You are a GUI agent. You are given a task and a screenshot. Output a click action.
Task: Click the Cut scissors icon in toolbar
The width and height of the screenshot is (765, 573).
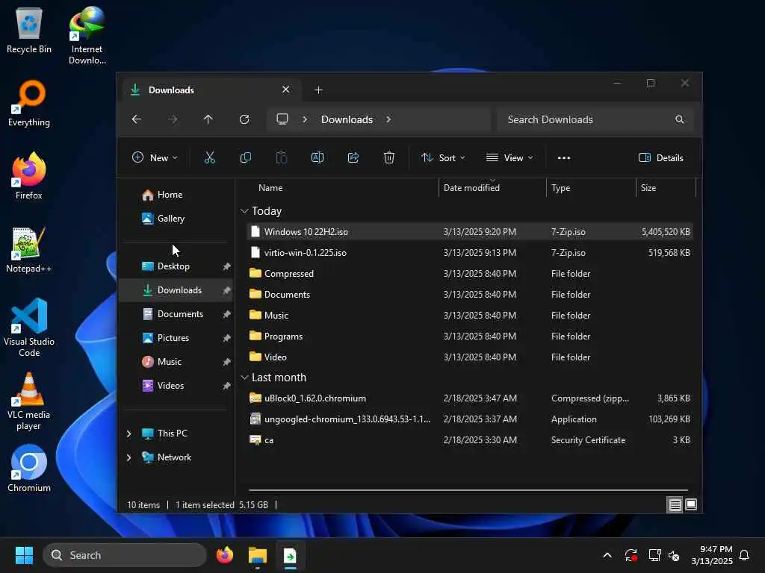point(210,157)
